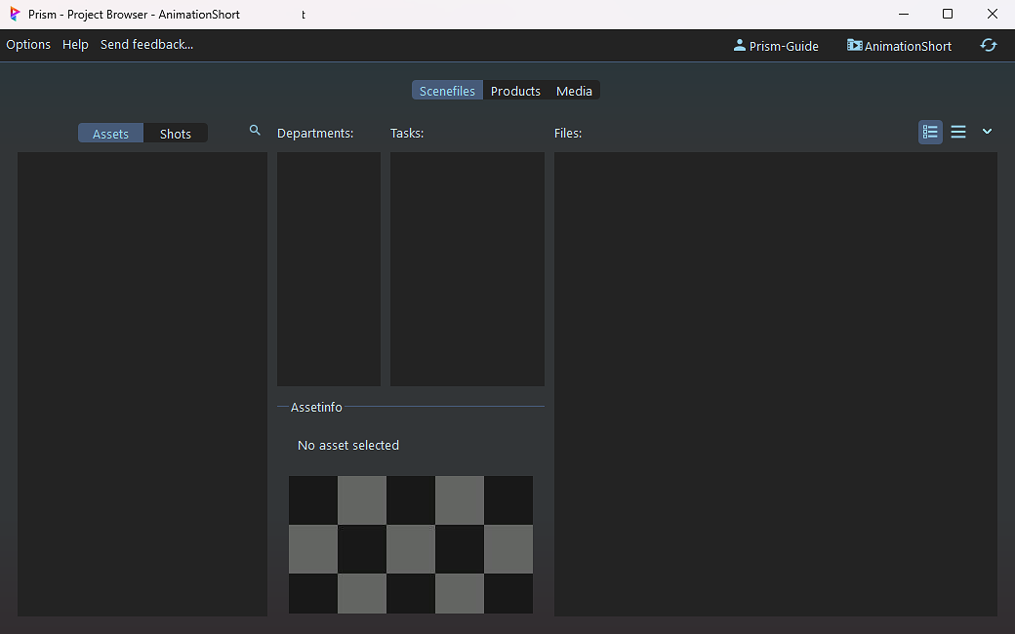The height and width of the screenshot is (634, 1015).
Task: Click inside the Tasks list
Action: [467, 269]
